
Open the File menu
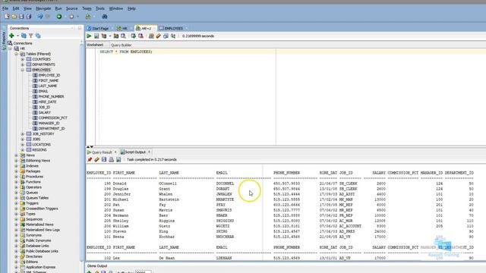tap(5, 8)
